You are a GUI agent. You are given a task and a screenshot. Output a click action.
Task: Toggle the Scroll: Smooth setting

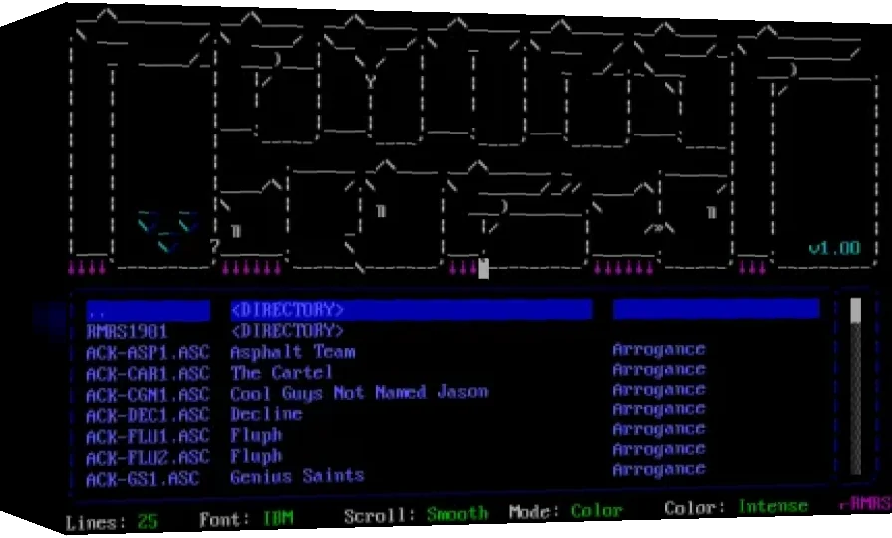coord(416,515)
